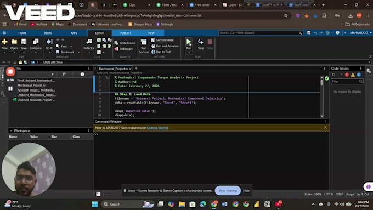The height and width of the screenshot is (210, 373).
Task: Open a file with the Open icon
Action: click(x=14, y=42)
